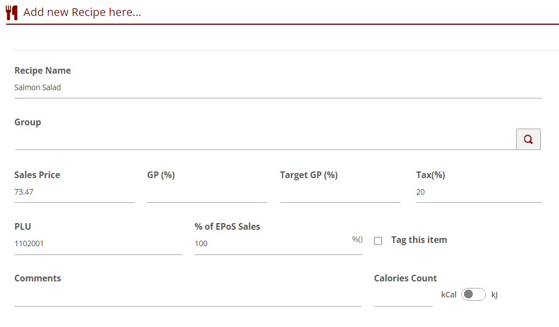Toggle the kCal/kJ calorie unit switch
Image resolution: width=559 pixels, height=327 pixels.
click(x=474, y=295)
